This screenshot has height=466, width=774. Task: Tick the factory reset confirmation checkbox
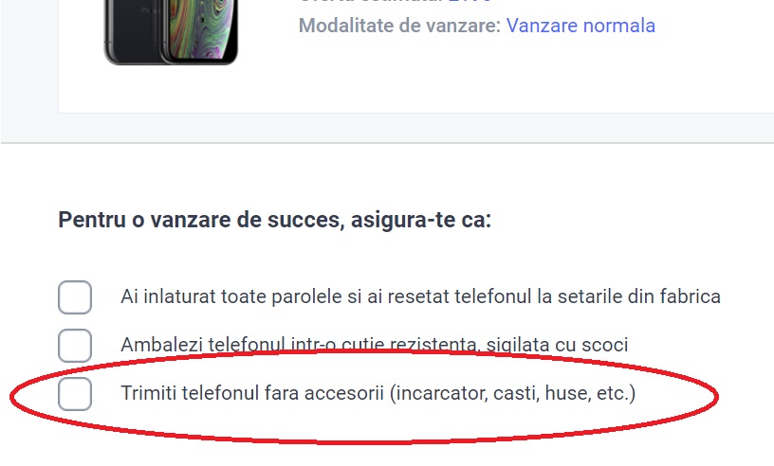point(75,297)
